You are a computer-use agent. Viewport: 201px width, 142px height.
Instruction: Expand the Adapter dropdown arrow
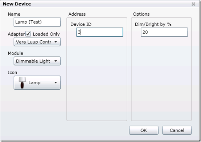[x=56, y=42]
